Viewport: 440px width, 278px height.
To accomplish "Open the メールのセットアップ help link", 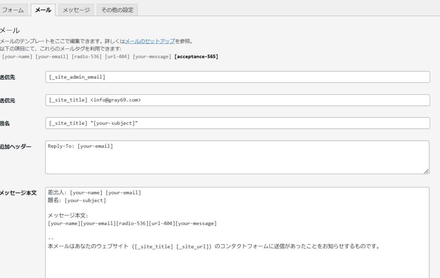I will pos(150,41).
